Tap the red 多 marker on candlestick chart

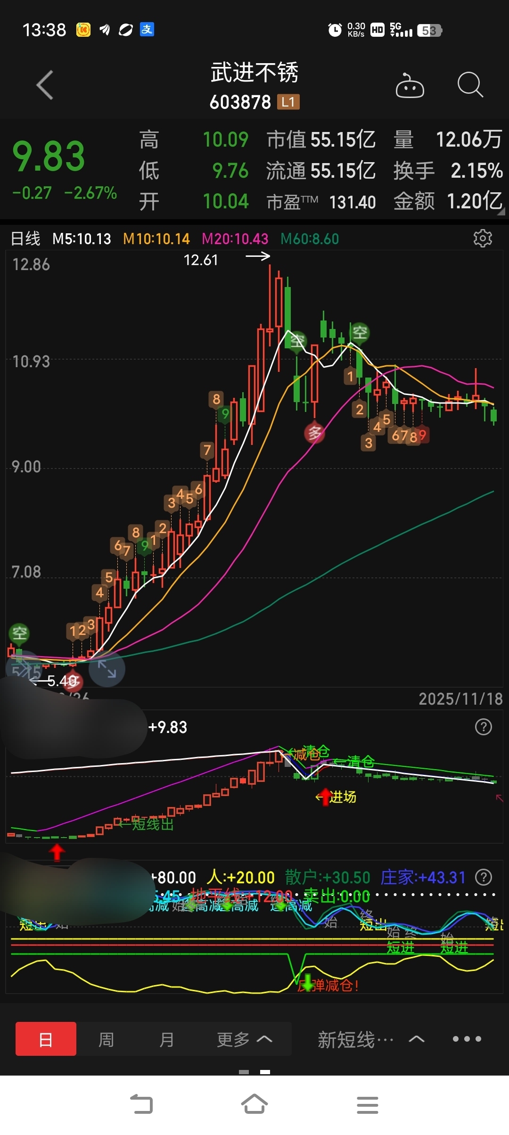(314, 432)
